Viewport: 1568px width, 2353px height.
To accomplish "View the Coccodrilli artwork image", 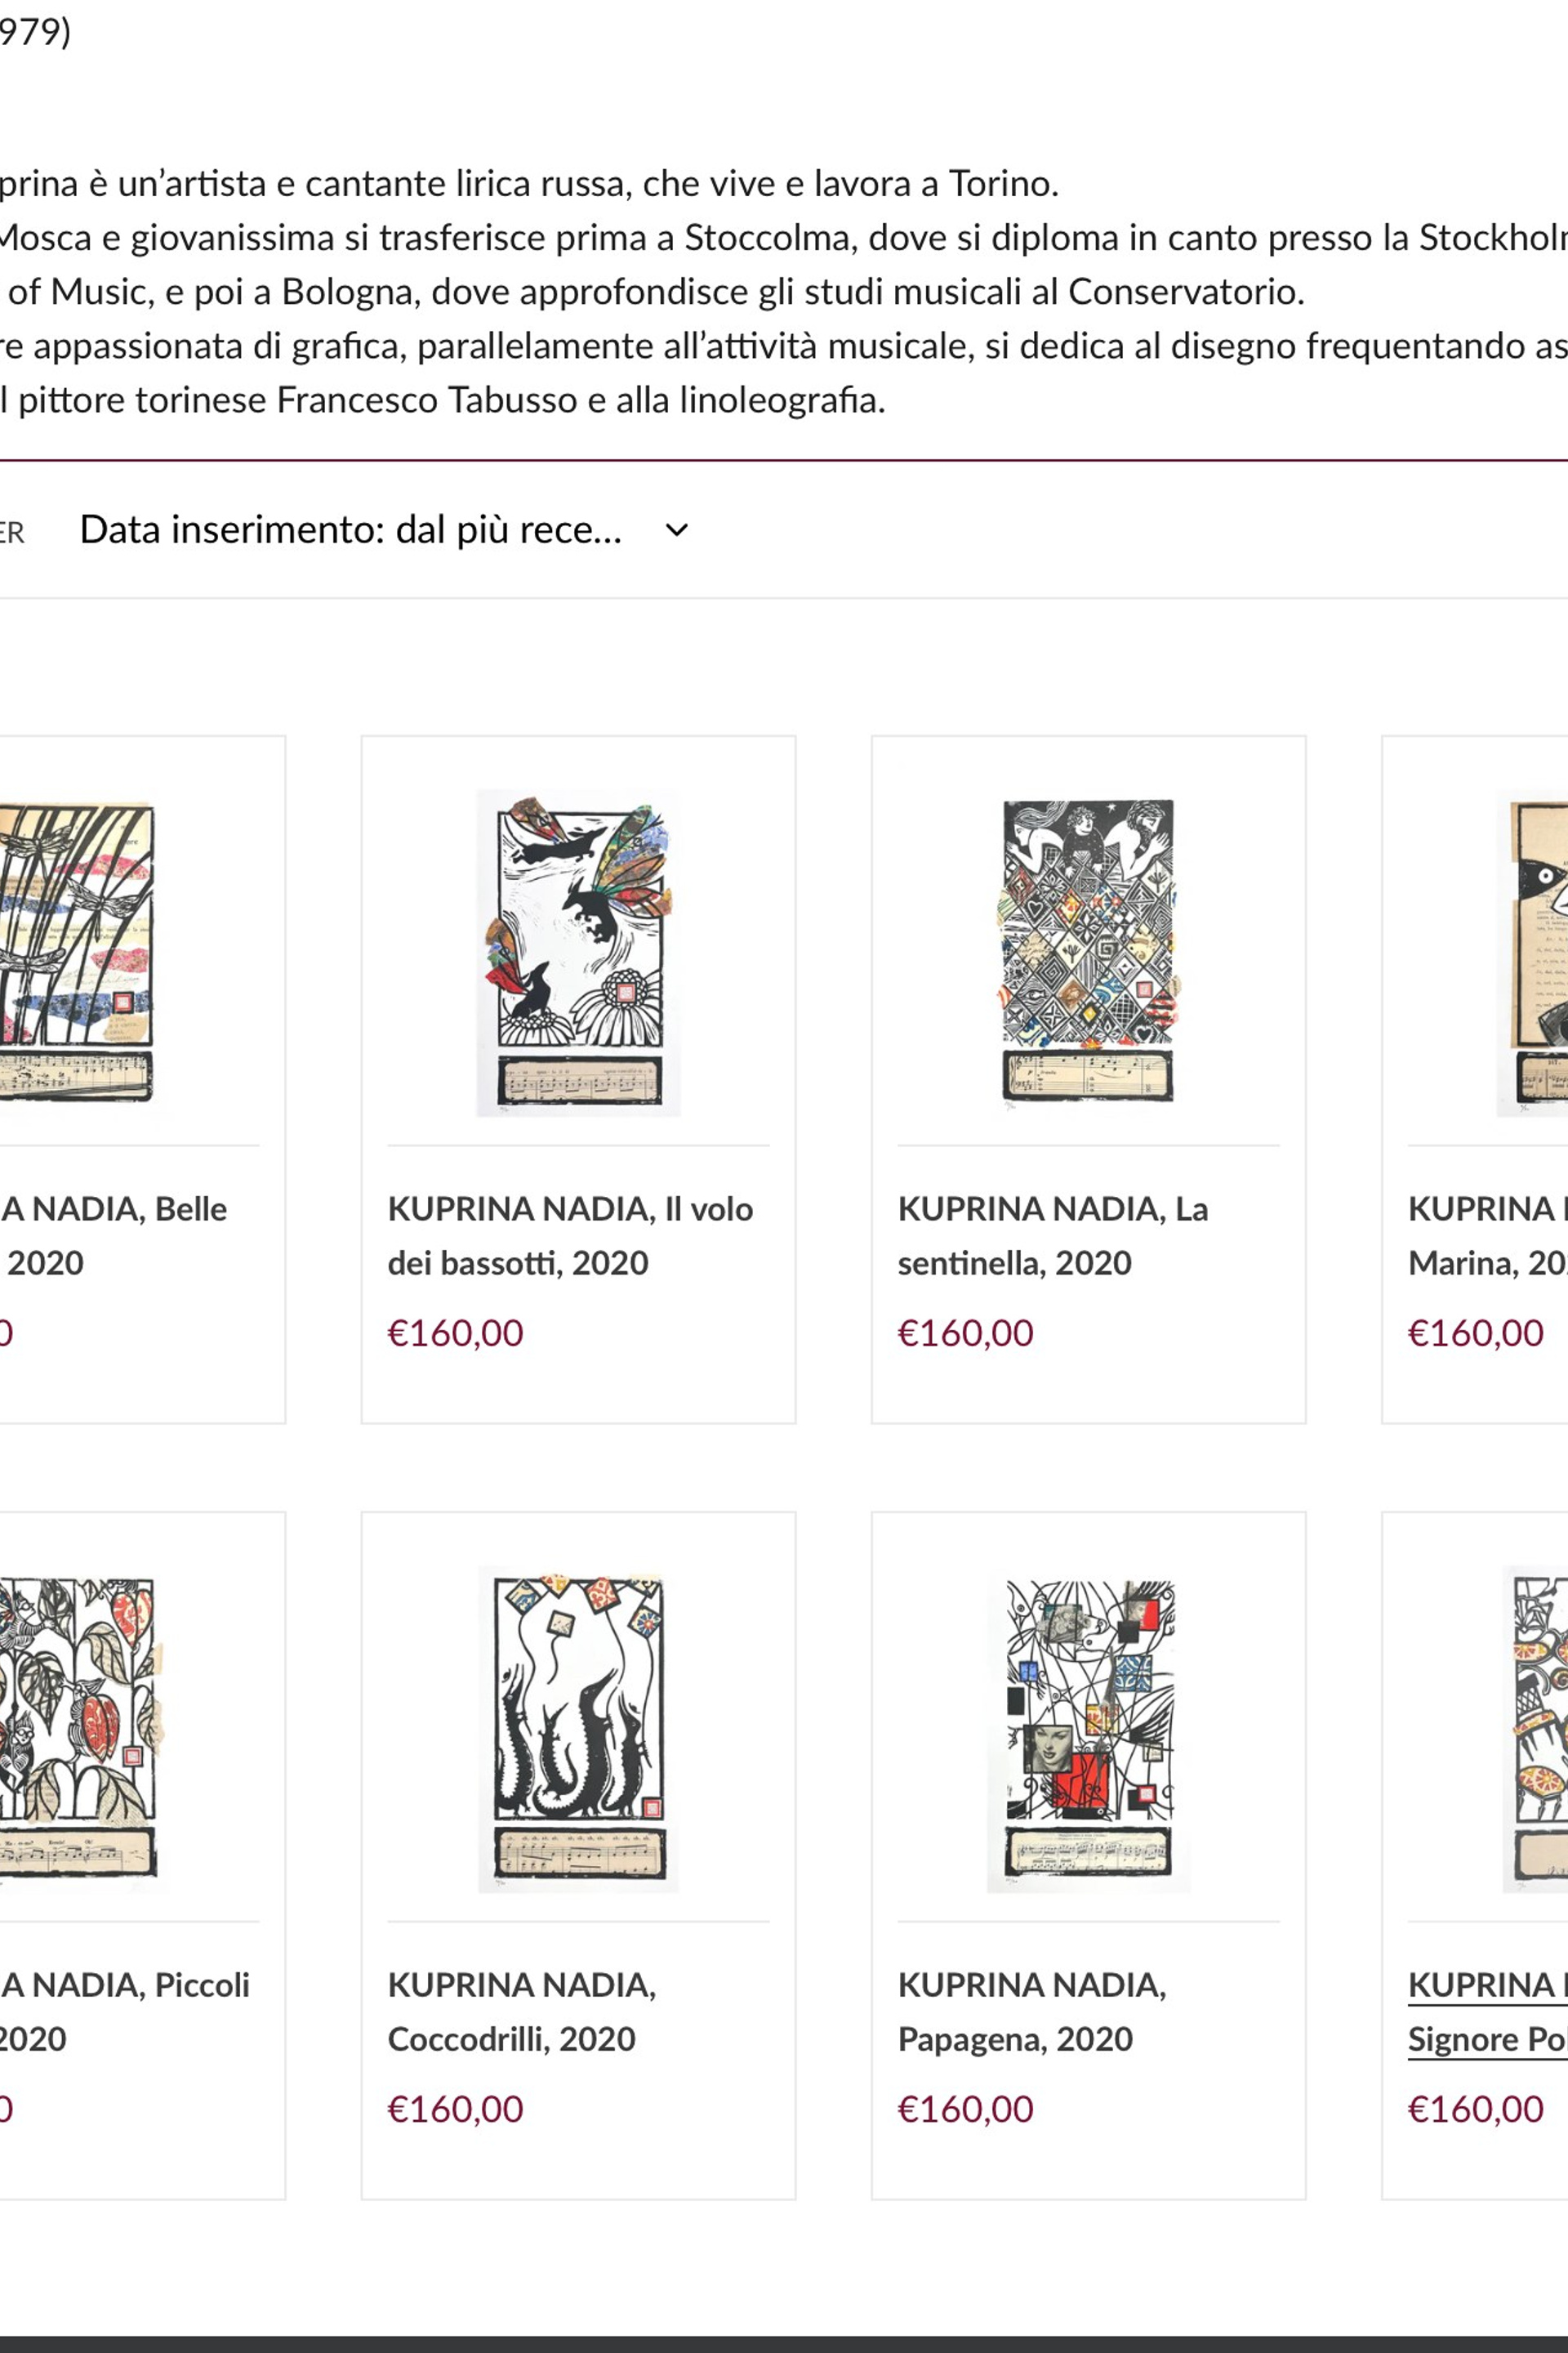I will point(578,1728).
